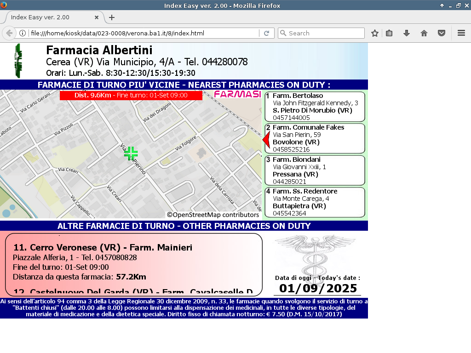Click the back navigation arrow
This screenshot has height=353, width=471.
(x=9, y=33)
